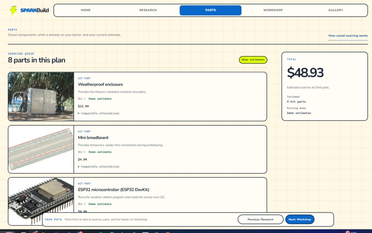Click the 'YOUR PATH' label in bottom bar
Viewport: 372px width, 233px height.
[53, 220]
